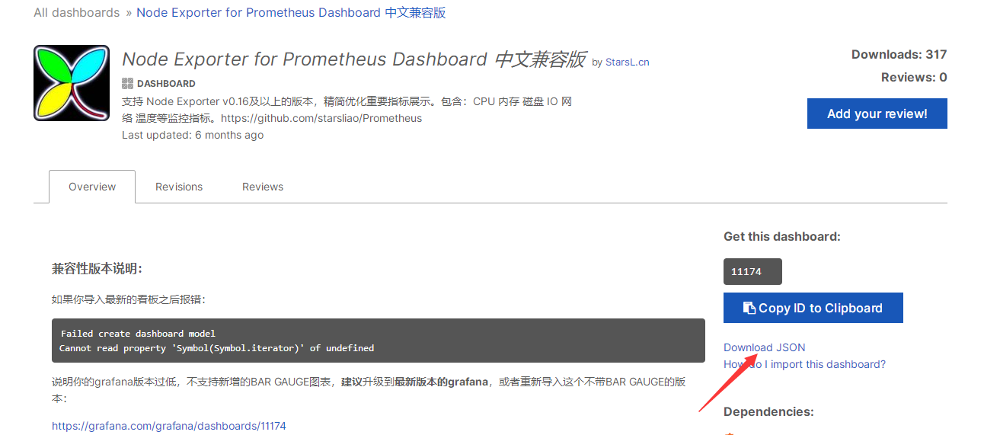
Task: Click the Last updated: 6 months ago text
Action: pos(193,135)
